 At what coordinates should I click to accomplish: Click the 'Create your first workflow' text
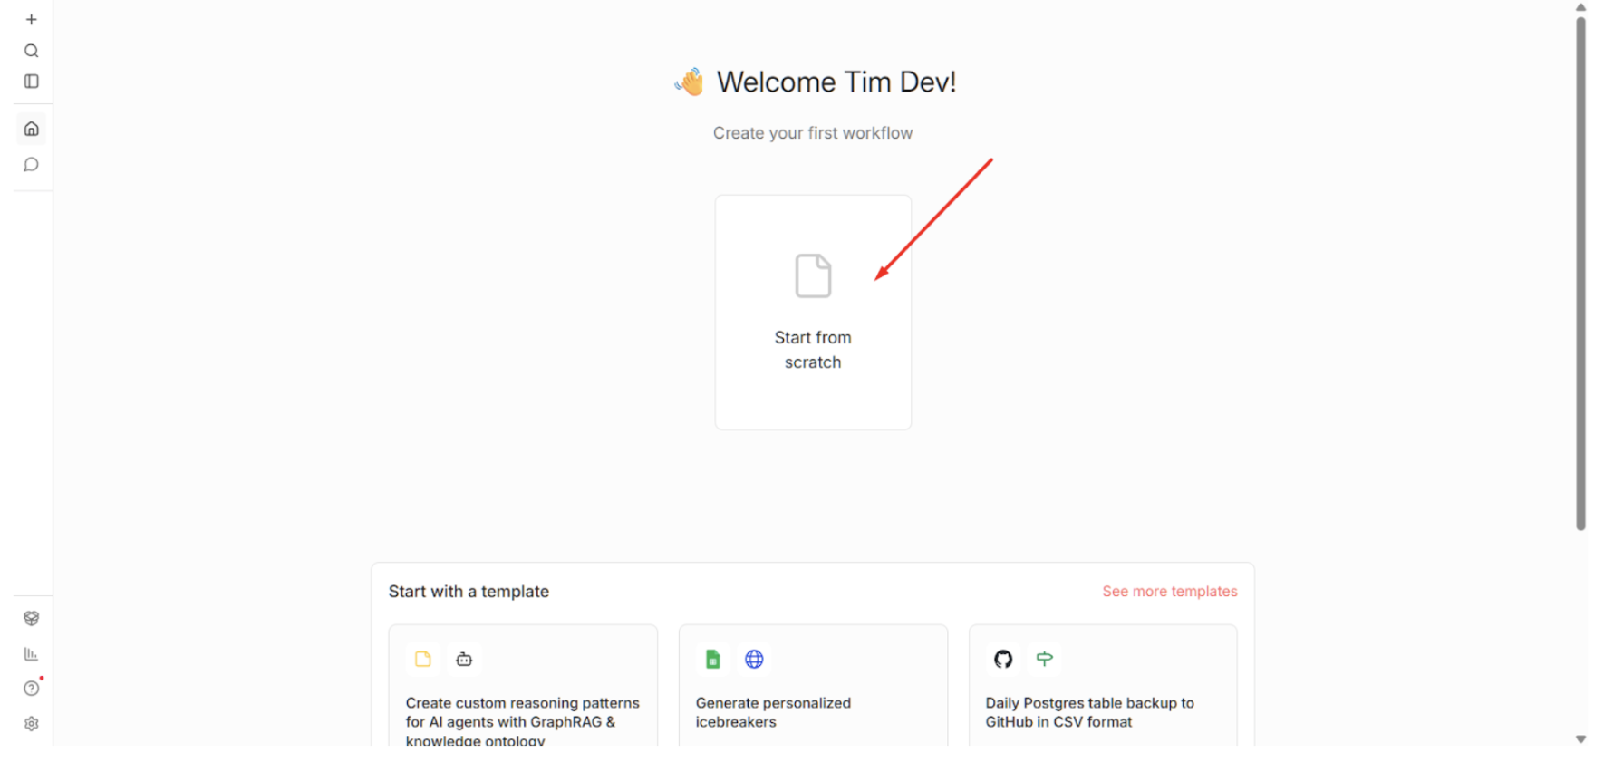(x=813, y=133)
